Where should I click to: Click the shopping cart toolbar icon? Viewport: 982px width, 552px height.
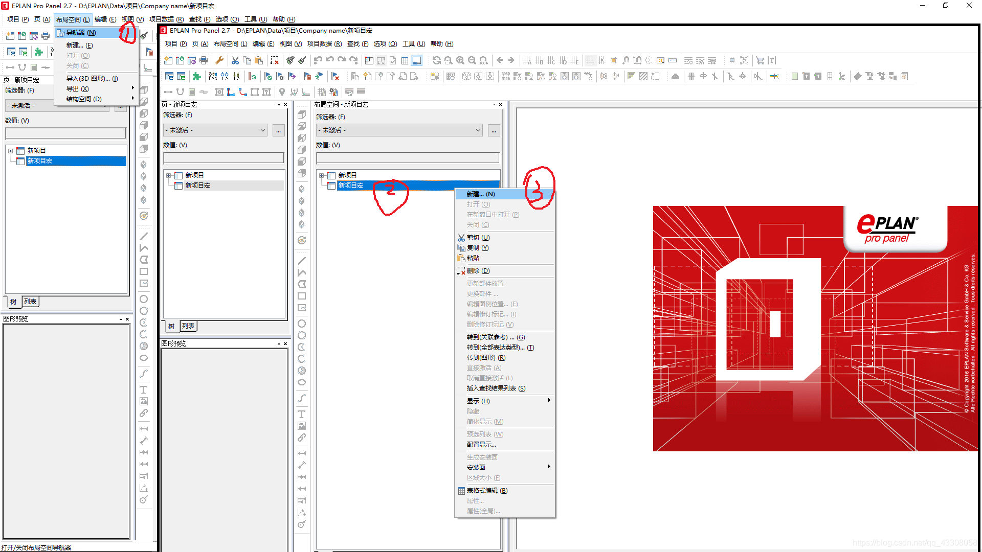pyautogui.click(x=760, y=60)
